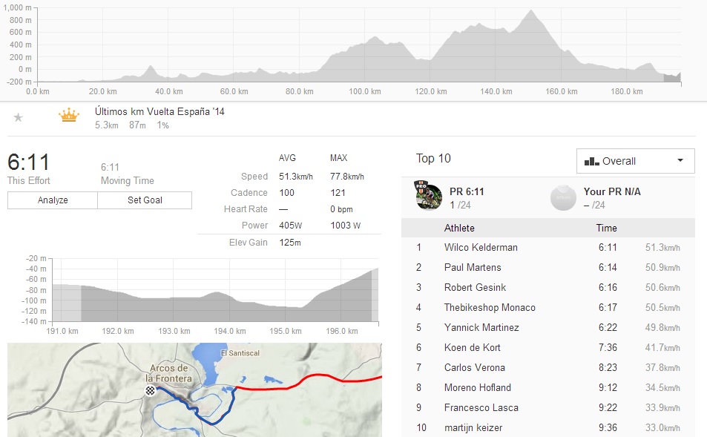
Task: Open Paul Martens' leaderboard entry
Action: point(473,268)
